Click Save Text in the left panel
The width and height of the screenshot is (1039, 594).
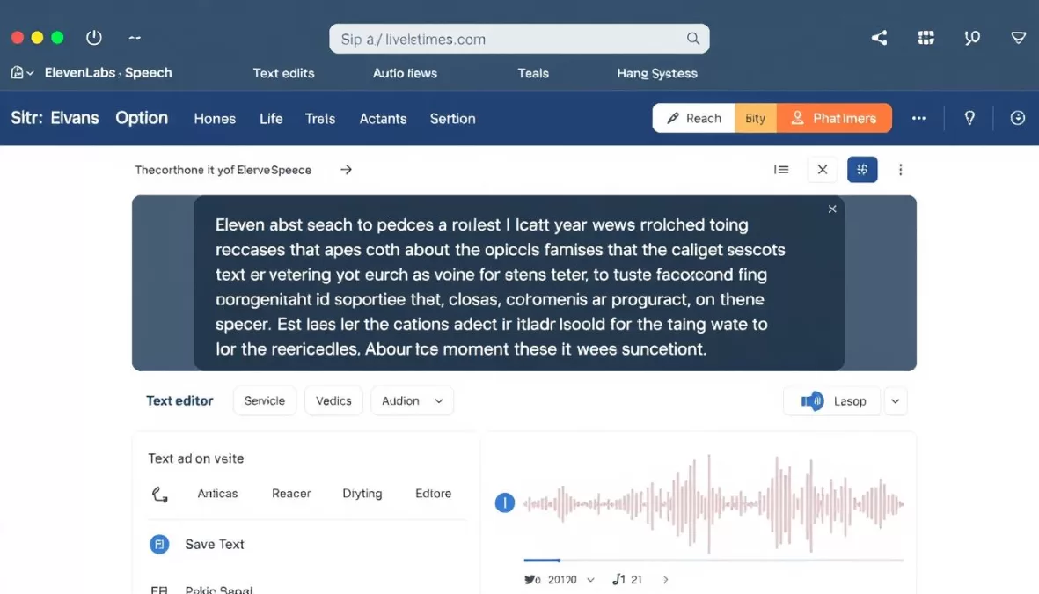pyautogui.click(x=215, y=544)
